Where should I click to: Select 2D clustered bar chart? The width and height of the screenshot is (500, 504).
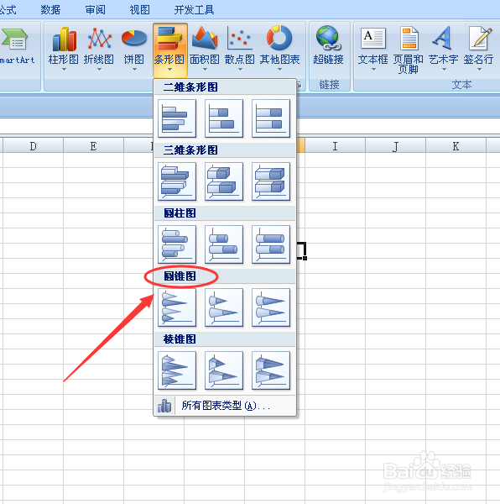177,118
